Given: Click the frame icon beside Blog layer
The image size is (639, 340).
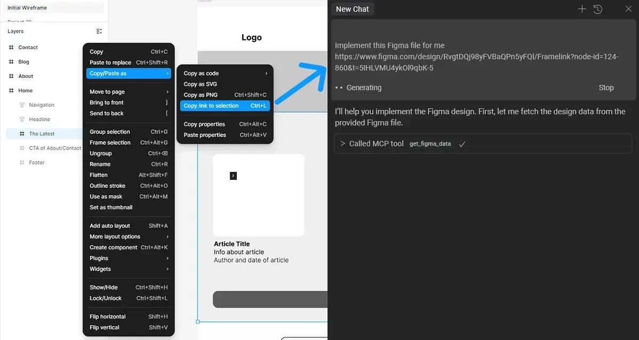Looking at the screenshot, I should [11, 62].
